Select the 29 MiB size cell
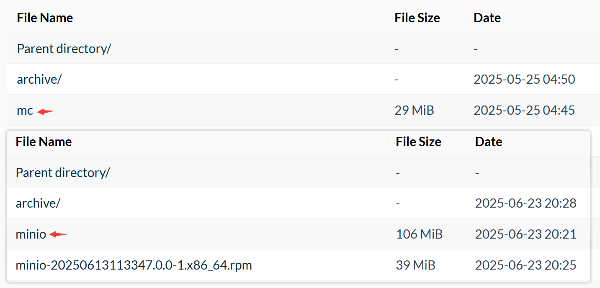This screenshot has height=288, width=600. pos(414,111)
